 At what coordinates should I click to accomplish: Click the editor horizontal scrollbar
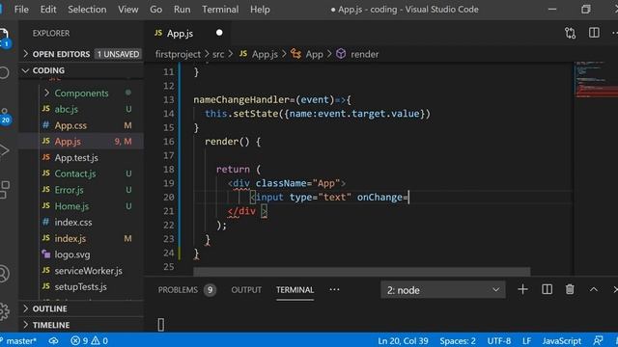click(x=361, y=272)
